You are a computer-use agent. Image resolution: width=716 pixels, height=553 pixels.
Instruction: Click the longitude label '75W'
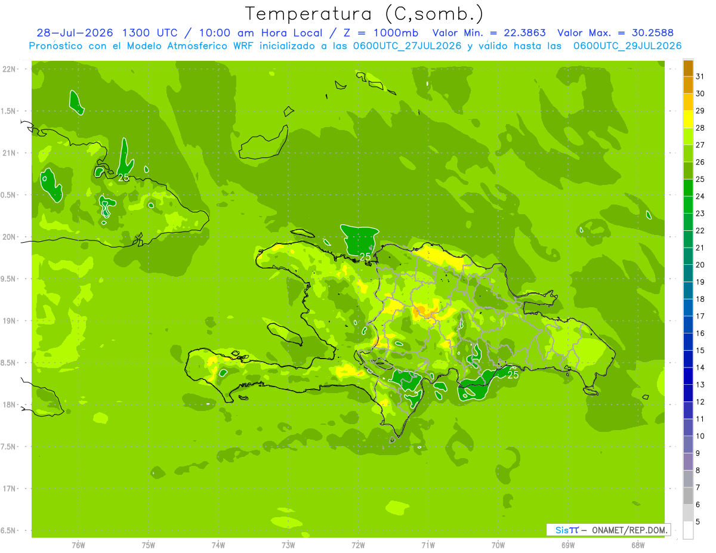149,545
